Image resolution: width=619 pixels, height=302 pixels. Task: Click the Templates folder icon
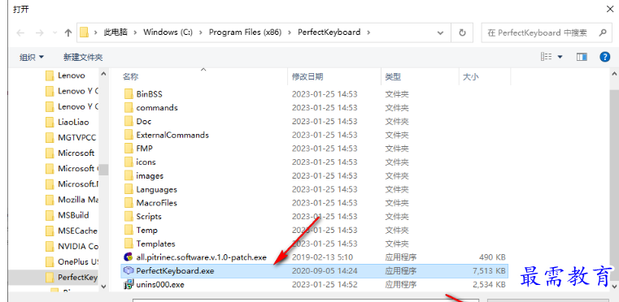click(129, 244)
